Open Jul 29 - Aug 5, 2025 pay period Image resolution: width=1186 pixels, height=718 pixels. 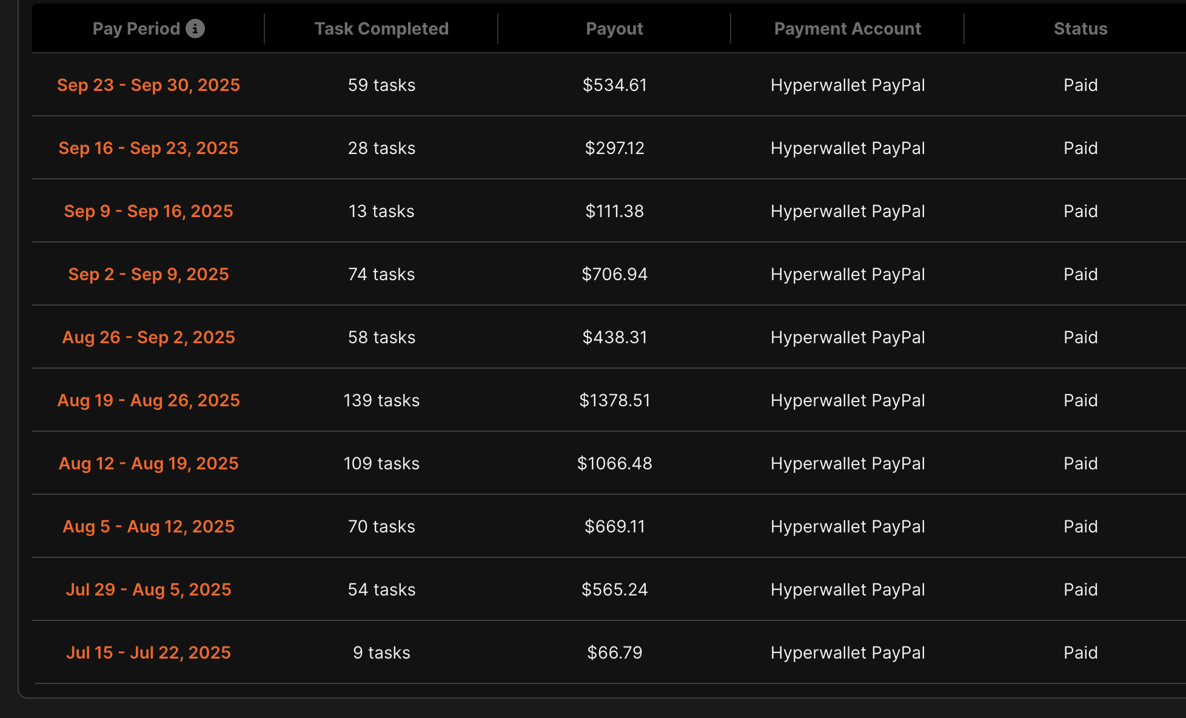pos(149,589)
